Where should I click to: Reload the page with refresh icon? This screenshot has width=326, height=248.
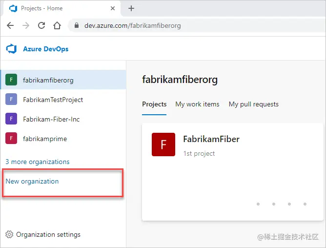[x=41, y=25]
